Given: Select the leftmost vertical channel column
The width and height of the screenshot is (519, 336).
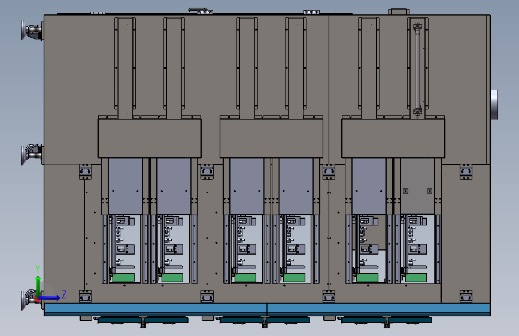Looking at the screenshot, I should [x=125, y=68].
